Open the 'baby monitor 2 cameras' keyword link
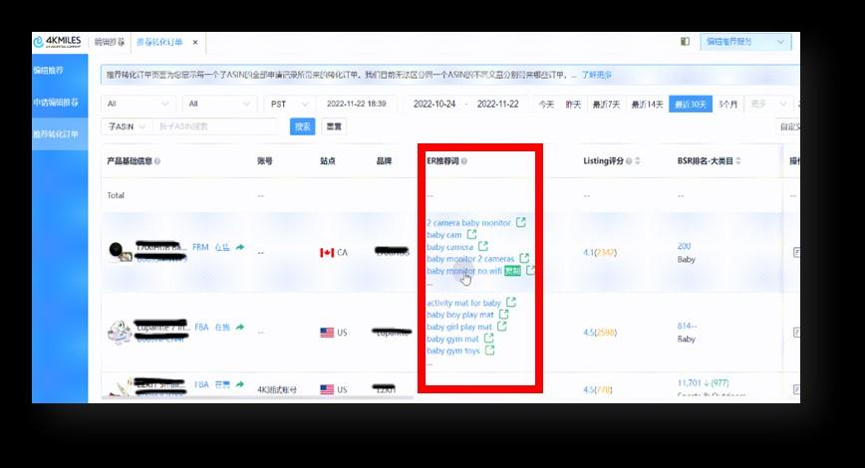The width and height of the screenshot is (865, 468). [470, 259]
